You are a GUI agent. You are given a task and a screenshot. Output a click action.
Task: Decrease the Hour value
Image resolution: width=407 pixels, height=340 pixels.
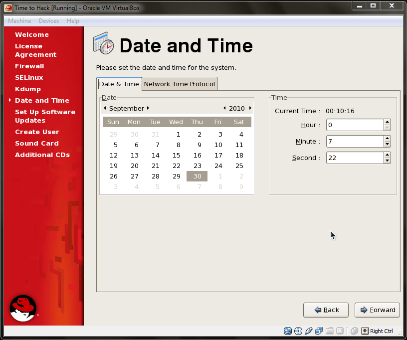pyautogui.click(x=387, y=128)
